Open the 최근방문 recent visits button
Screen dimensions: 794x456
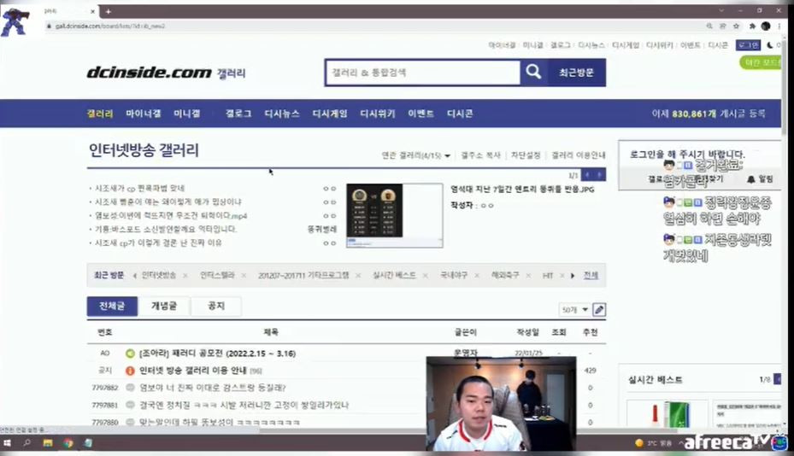[576, 73]
